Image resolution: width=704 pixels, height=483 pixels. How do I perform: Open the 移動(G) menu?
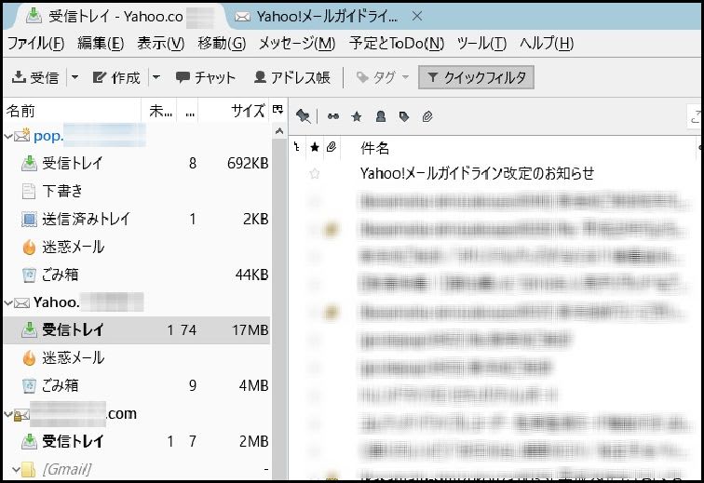tap(222, 43)
